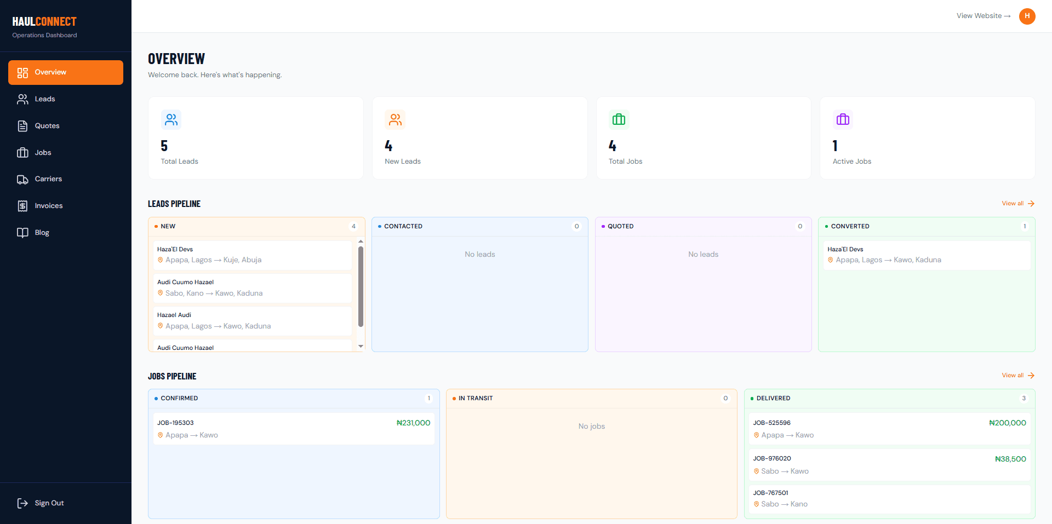Open delivered job JOB-767501
Image resolution: width=1052 pixels, height=524 pixels.
890,499
